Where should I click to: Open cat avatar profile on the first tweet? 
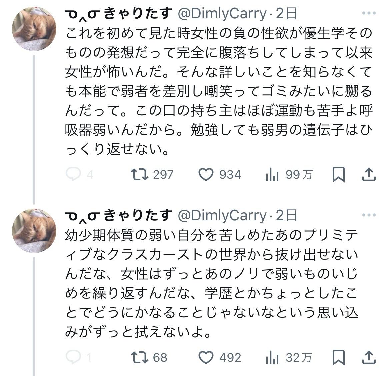tap(34, 29)
